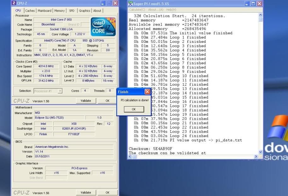Click the Core Voltage value '1.232 V'
The height and width of the screenshot is (196, 288).
point(80,34)
